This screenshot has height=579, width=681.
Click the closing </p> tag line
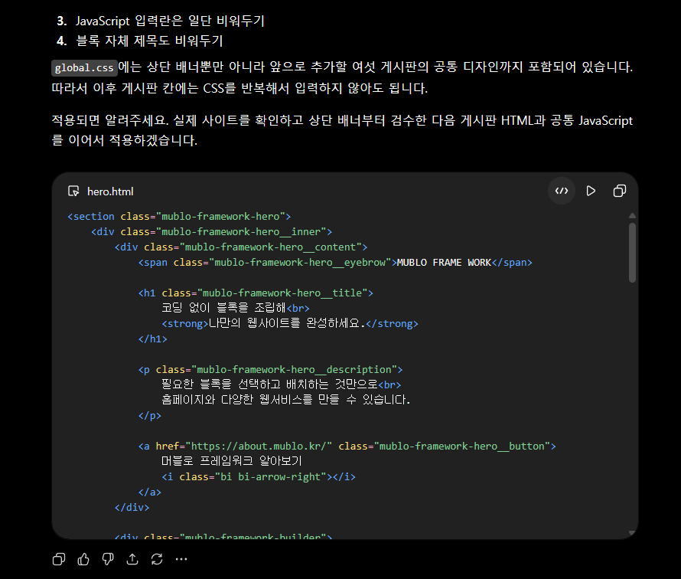(149, 416)
